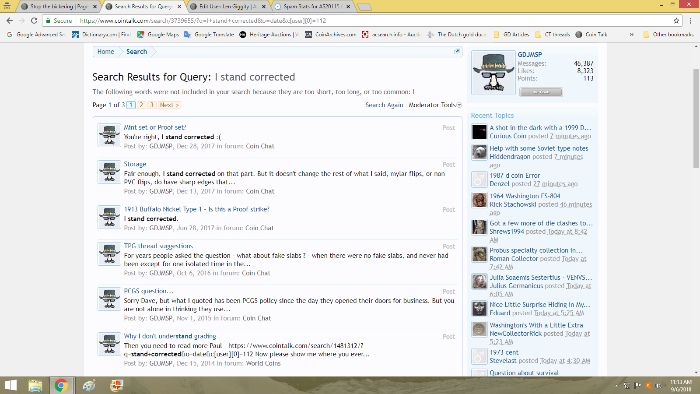Expand the Moderator Tools dropdown

(435, 105)
